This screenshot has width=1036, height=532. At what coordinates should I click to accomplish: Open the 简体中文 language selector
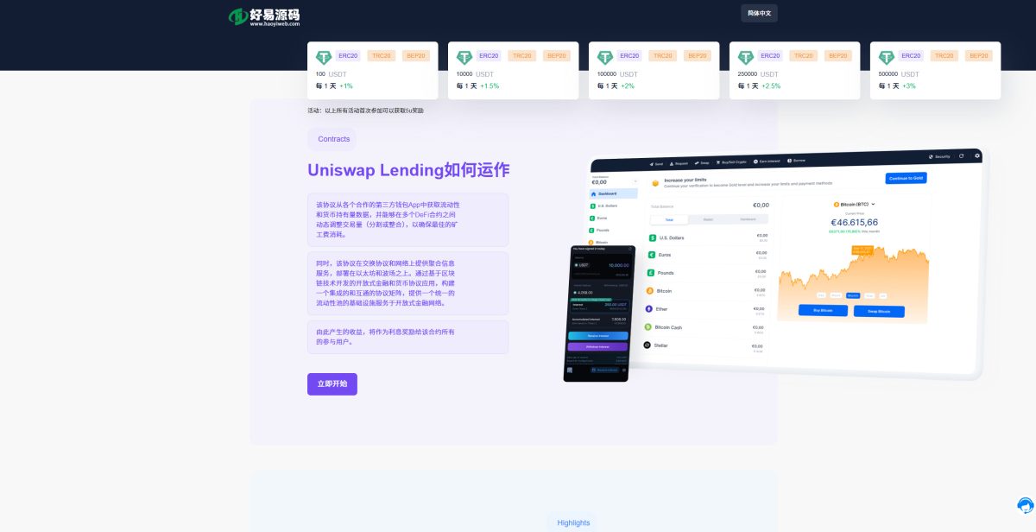point(759,13)
